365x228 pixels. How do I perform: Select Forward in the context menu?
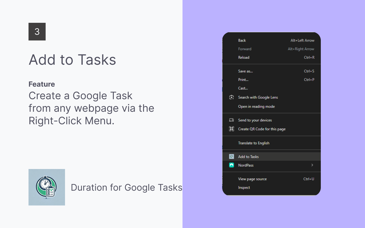271,49
